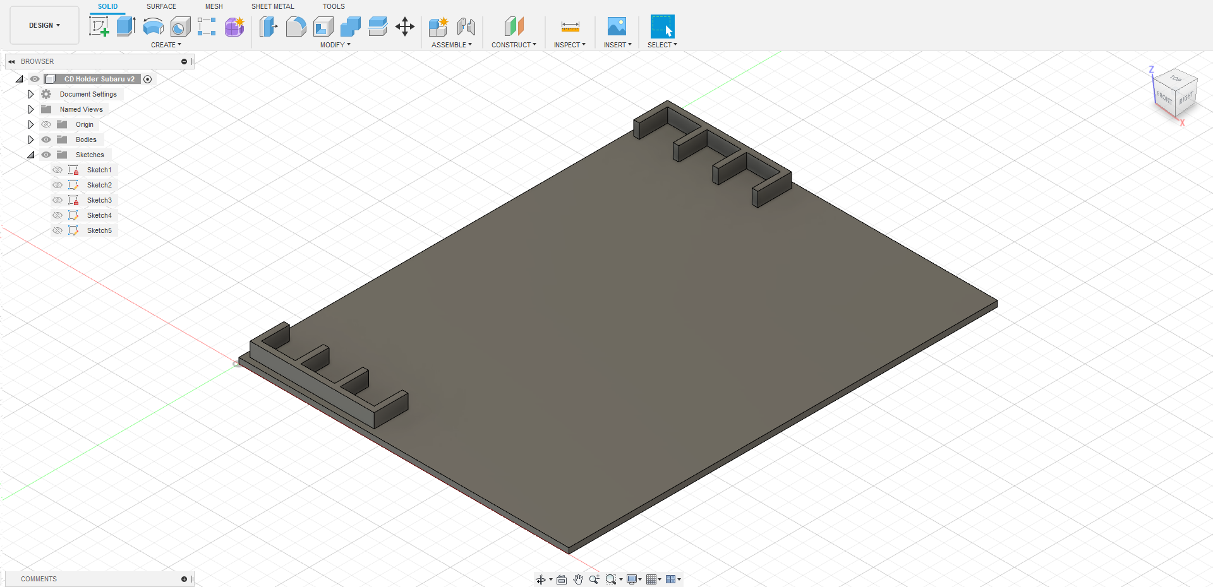Viewport: 1213px width, 587px height.
Task: Click the Zoom Window/Fit icon
Action: [611, 579]
